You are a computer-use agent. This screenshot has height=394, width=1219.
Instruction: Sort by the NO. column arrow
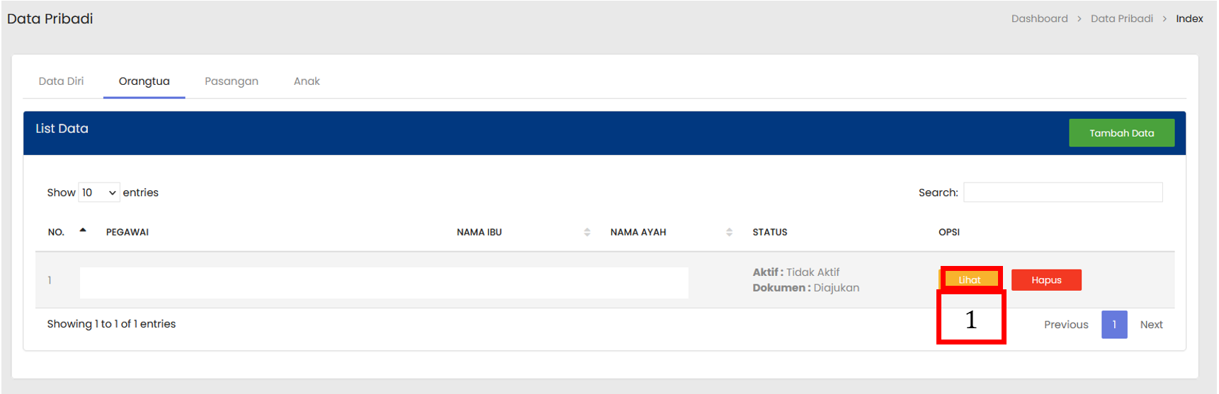pyautogui.click(x=83, y=231)
